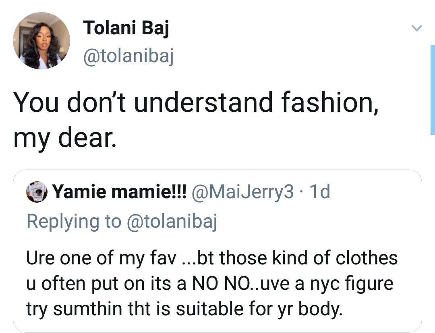Viewport: 435px width, 333px height.
Task: Click "my dear." line of tweet
Action: tap(65, 137)
